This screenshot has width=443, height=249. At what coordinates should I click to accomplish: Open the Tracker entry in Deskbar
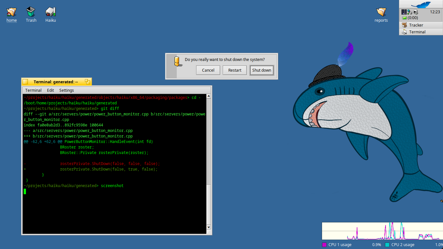[x=421, y=25]
